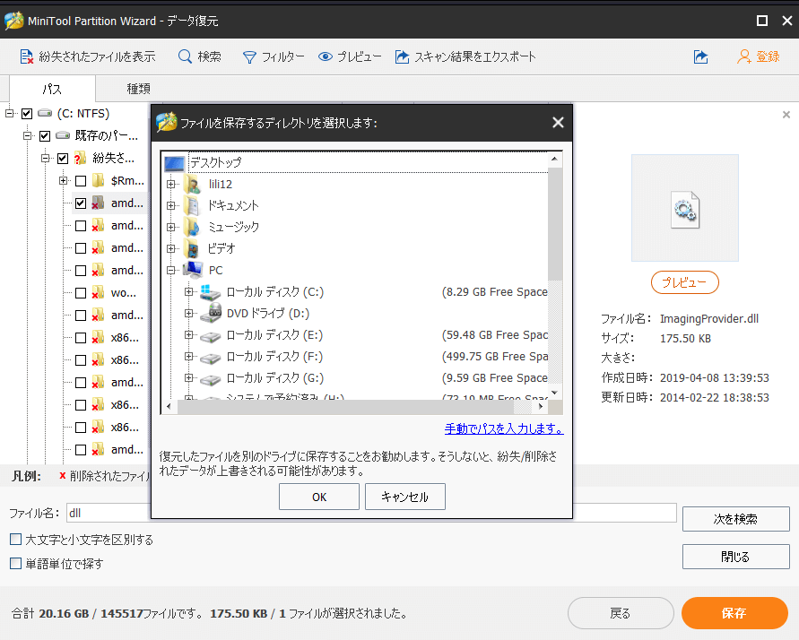Expand the Documents node in dialog
Screen dimensions: 799x640
[170, 205]
